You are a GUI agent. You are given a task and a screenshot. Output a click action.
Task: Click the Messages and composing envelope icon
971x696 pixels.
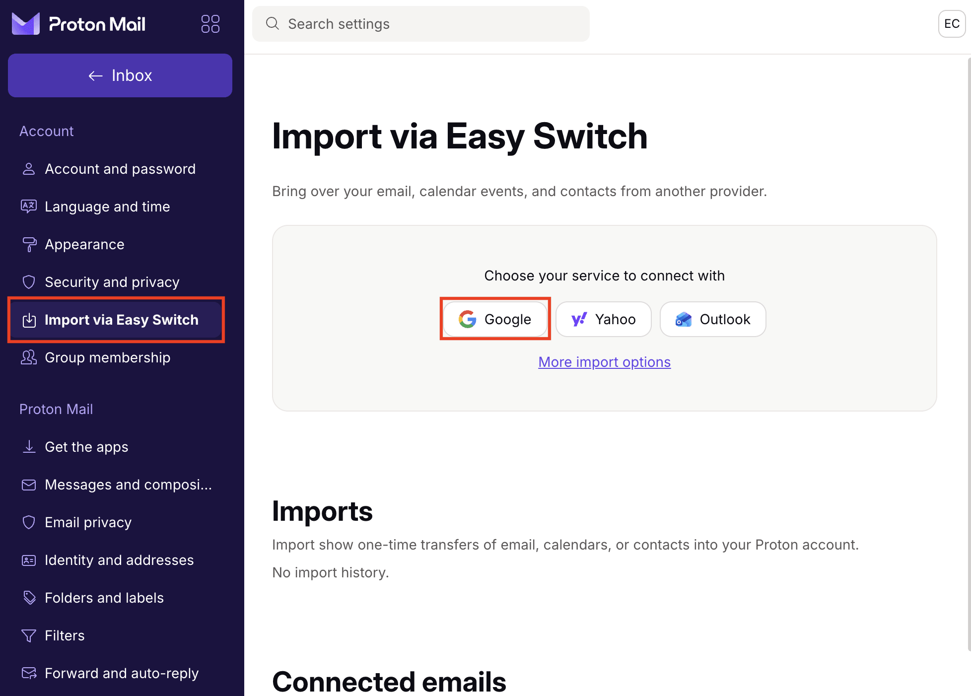click(29, 485)
